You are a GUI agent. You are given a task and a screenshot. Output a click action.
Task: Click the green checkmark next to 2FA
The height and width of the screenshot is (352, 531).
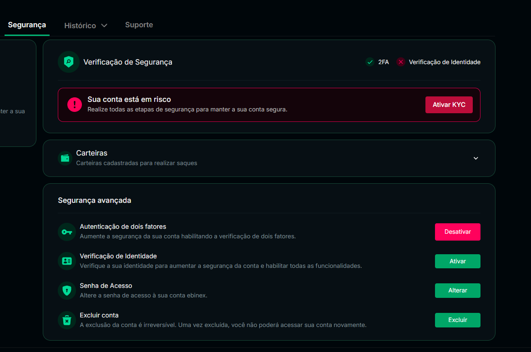click(370, 62)
